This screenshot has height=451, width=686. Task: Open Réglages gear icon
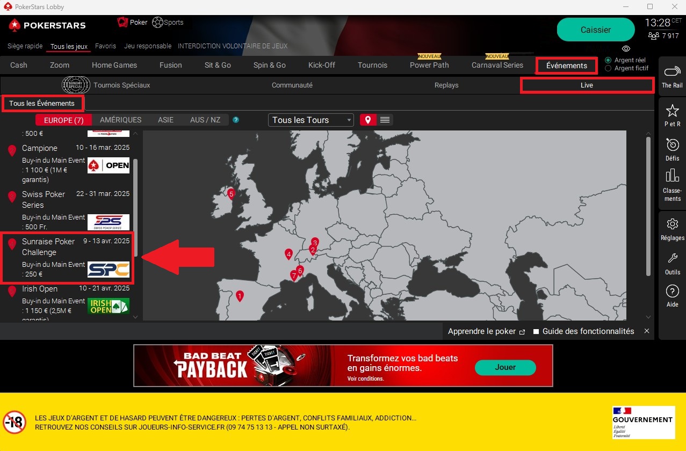[x=672, y=224]
